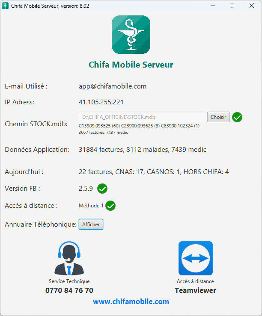Click the STOCK.mdb path input field
Screen dimensions: 262x316
(143, 117)
